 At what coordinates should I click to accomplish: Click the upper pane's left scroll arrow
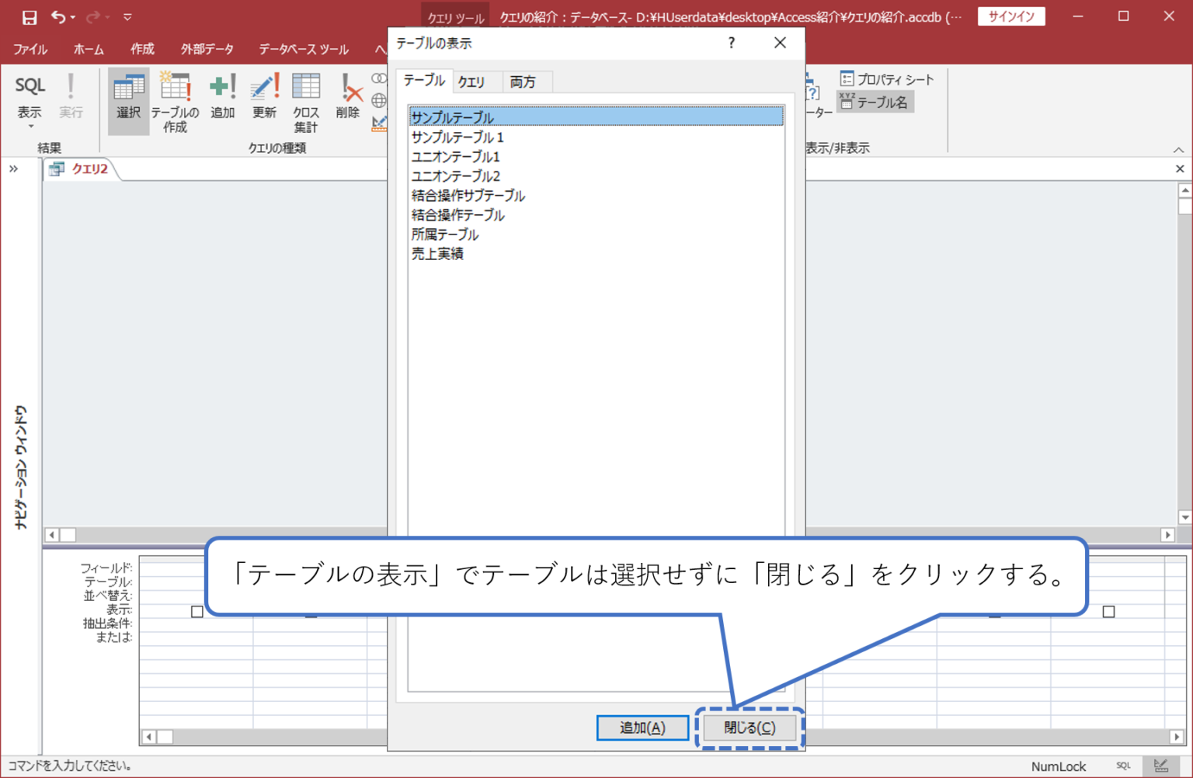51,535
